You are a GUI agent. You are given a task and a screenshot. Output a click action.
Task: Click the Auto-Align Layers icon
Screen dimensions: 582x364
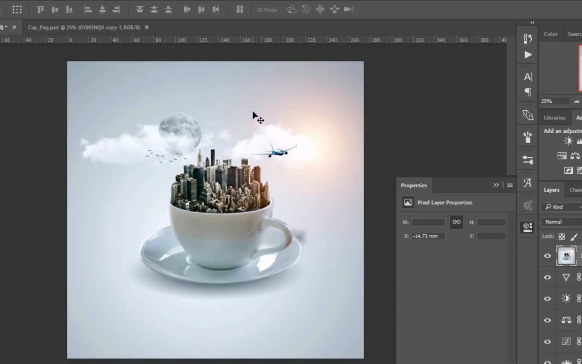pos(240,9)
